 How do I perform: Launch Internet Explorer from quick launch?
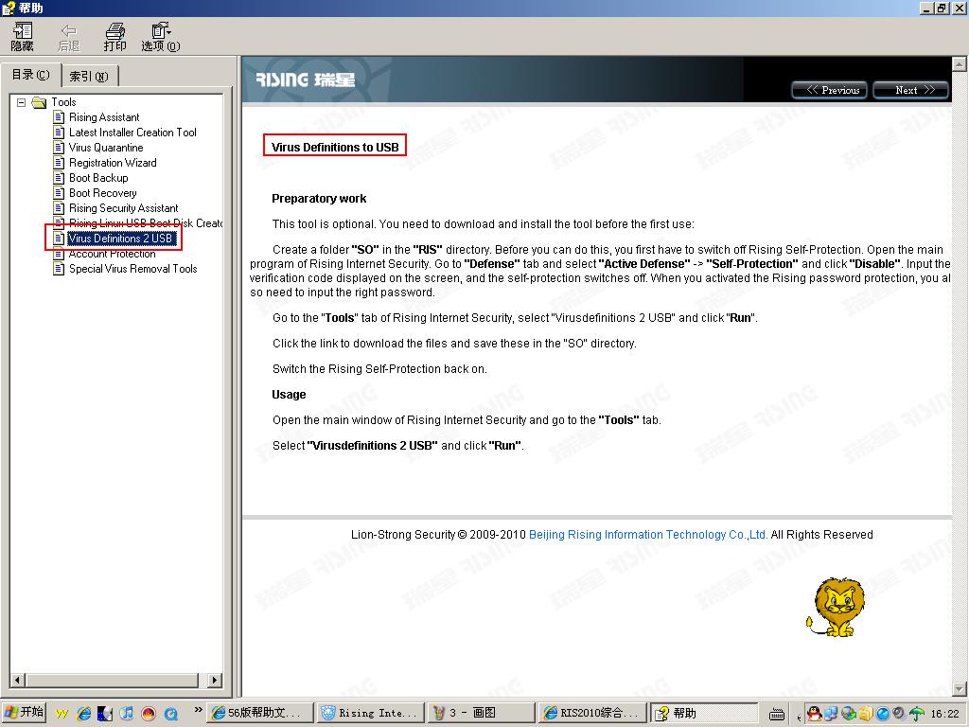84,714
